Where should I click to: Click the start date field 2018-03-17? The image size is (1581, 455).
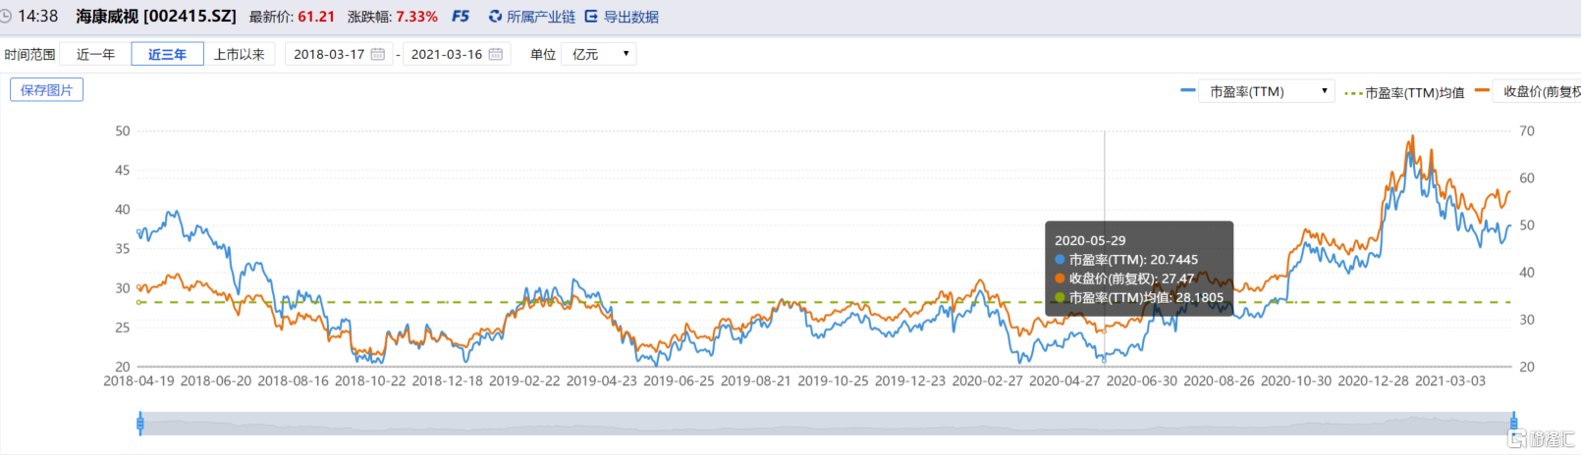point(339,54)
